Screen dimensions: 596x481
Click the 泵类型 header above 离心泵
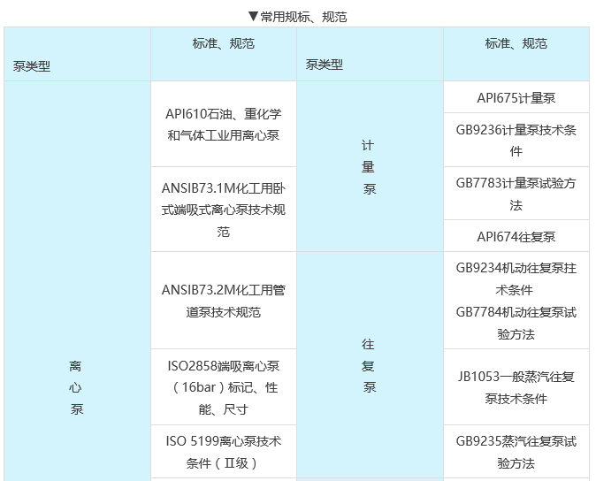coord(32,65)
